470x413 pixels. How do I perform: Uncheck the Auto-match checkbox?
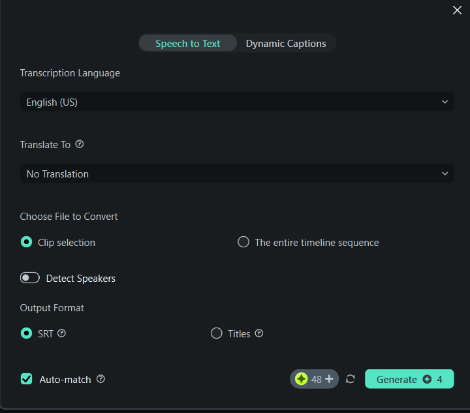click(x=27, y=379)
